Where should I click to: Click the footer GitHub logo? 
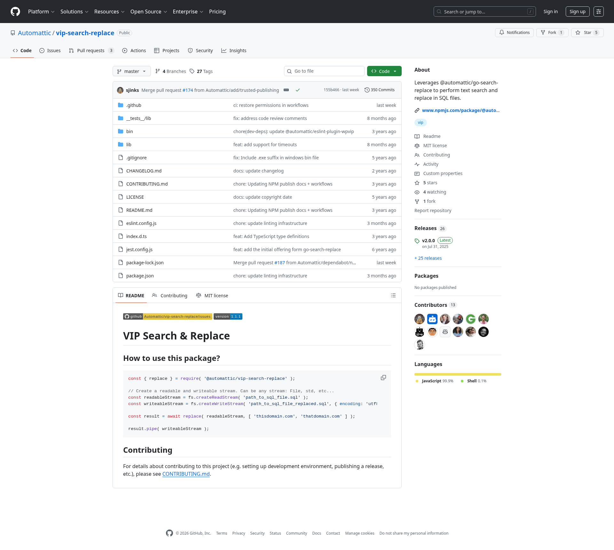point(169,533)
